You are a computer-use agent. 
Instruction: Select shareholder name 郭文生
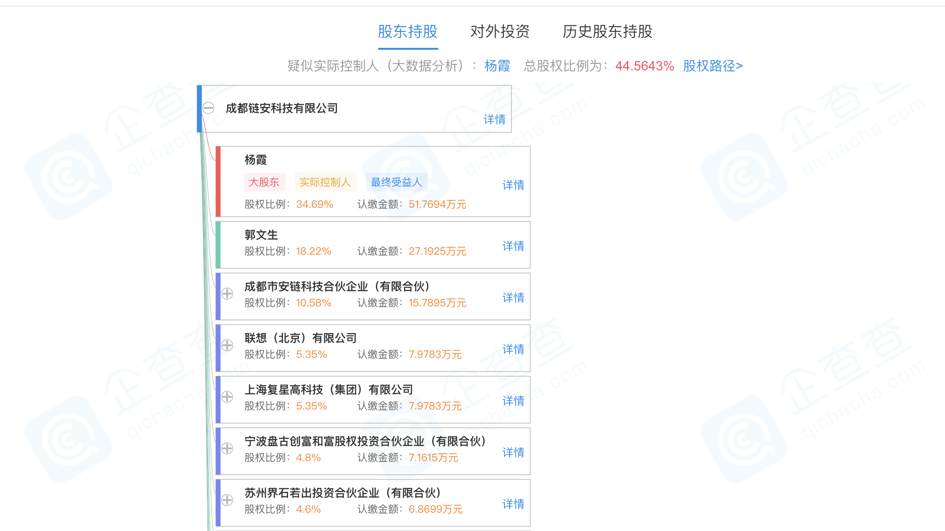[x=261, y=235]
